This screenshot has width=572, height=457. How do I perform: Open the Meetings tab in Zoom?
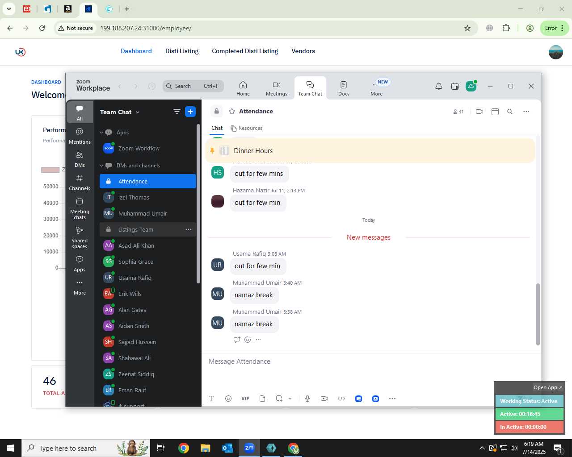277,88
